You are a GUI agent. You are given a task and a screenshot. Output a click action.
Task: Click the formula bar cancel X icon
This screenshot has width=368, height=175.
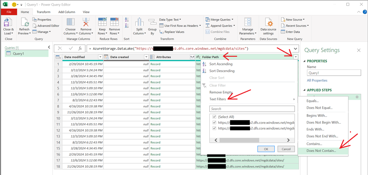coord(60,49)
